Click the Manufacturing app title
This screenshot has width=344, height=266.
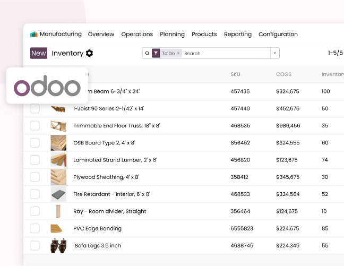point(61,34)
